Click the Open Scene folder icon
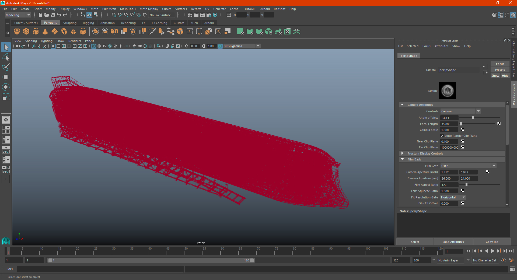 tap(47, 15)
